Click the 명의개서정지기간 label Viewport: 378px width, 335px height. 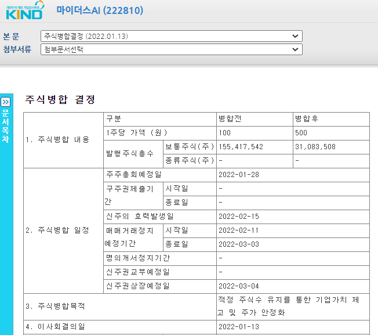(x=138, y=258)
